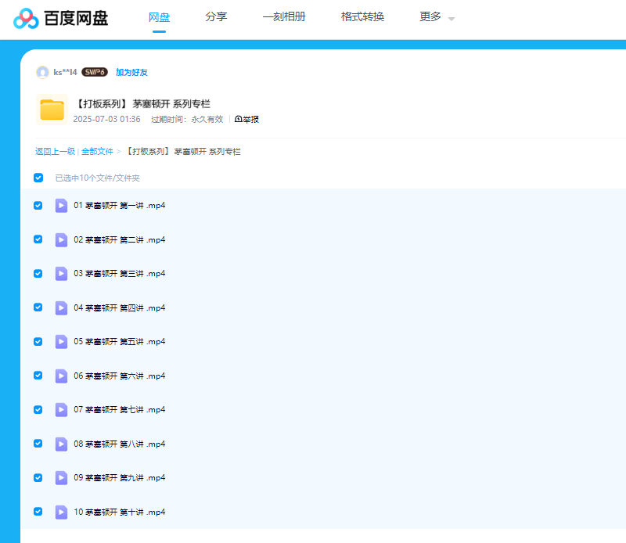Uncheck the checkbox for 02 茅塞顿开 第二讲
Viewport: 626px width, 543px height.
click(38, 239)
